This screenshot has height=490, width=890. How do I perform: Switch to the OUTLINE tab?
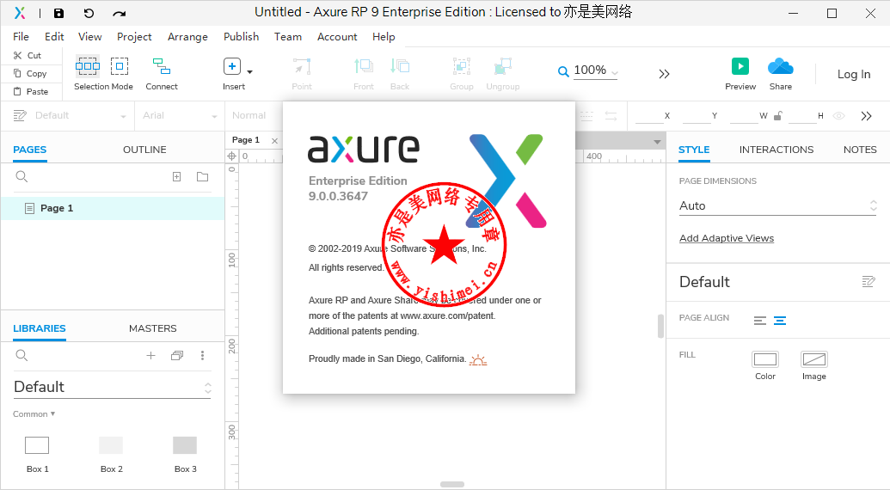[x=144, y=150]
